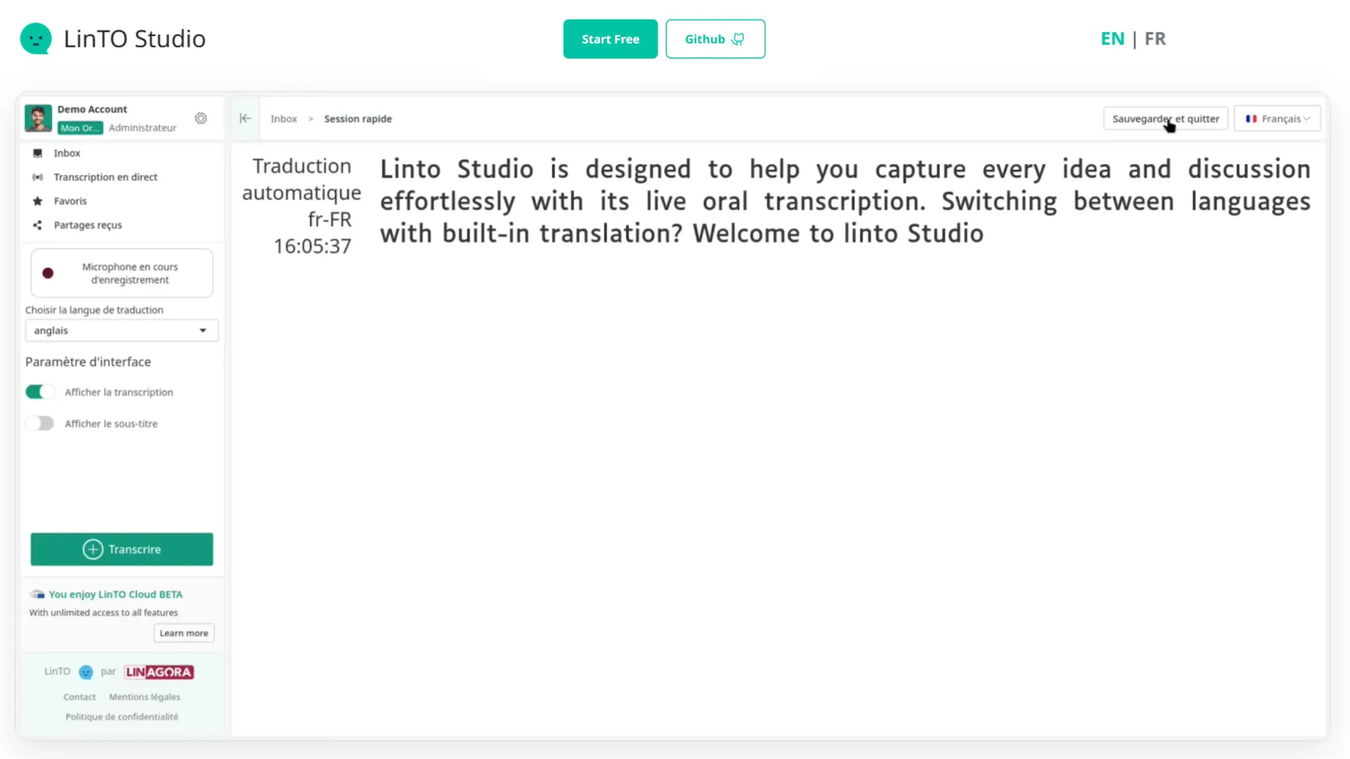
Task: Click Microphone en cours d'enregistrement button
Action: click(x=122, y=273)
